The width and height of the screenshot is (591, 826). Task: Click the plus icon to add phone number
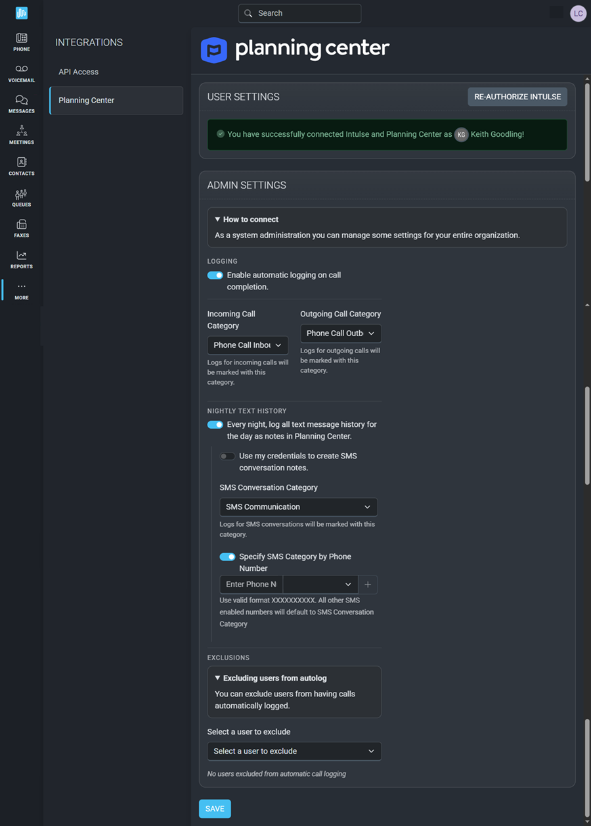pos(368,585)
